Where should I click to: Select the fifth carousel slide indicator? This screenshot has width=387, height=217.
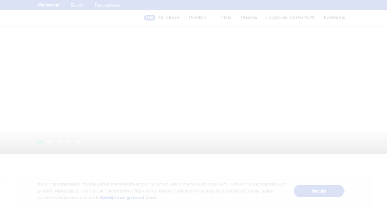[77, 142]
